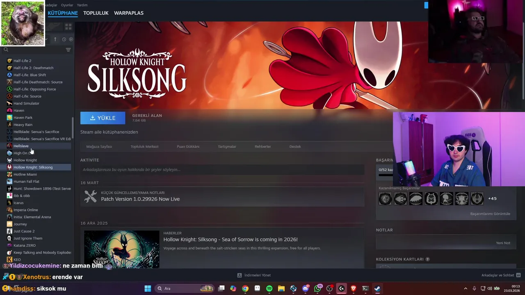
Task: Open the Oyunlar menu
Action: [x=67, y=5]
